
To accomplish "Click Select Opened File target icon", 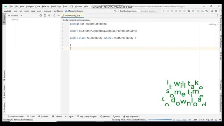I will tap(41, 15).
